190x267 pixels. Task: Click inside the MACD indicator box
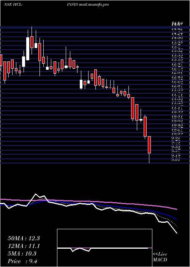tap(104, 248)
